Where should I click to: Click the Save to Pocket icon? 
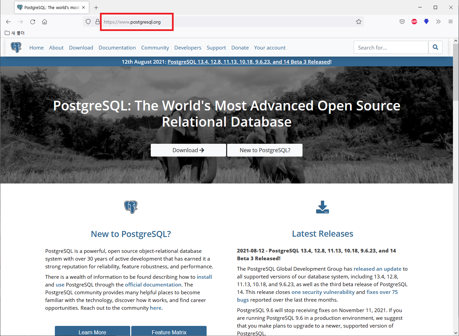tap(402, 22)
